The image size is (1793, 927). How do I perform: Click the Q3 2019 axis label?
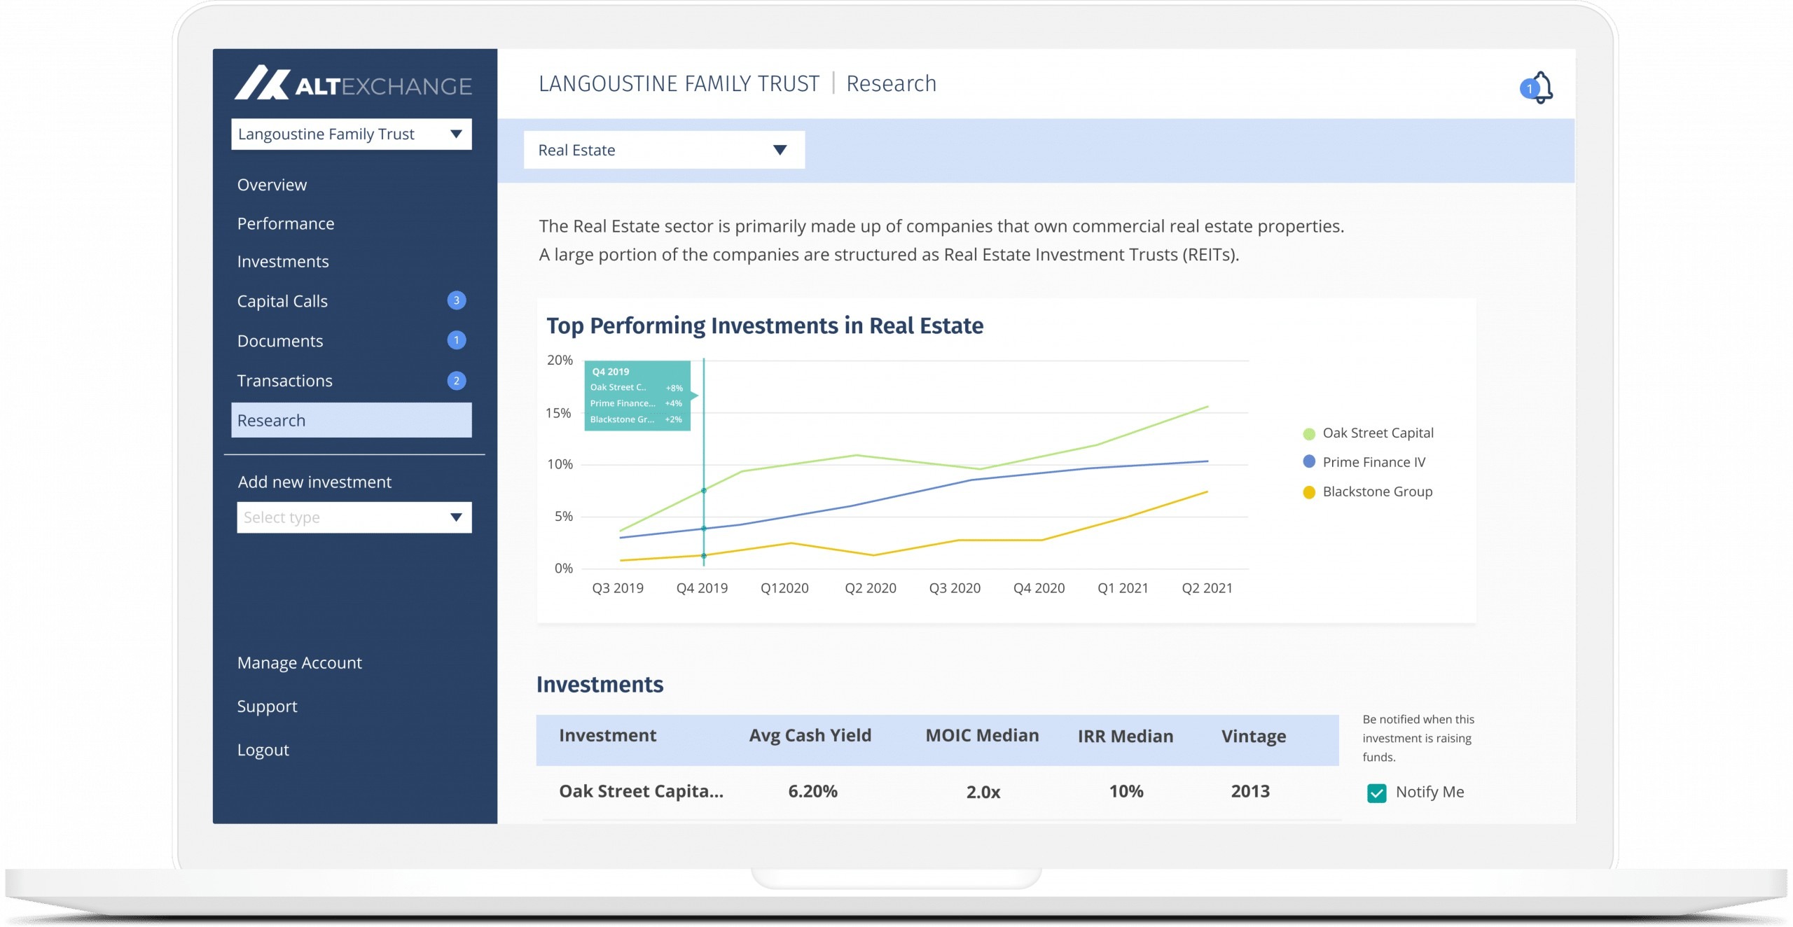[x=618, y=588]
